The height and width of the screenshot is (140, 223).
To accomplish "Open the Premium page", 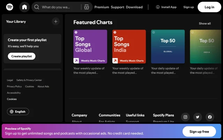I will (102, 7).
